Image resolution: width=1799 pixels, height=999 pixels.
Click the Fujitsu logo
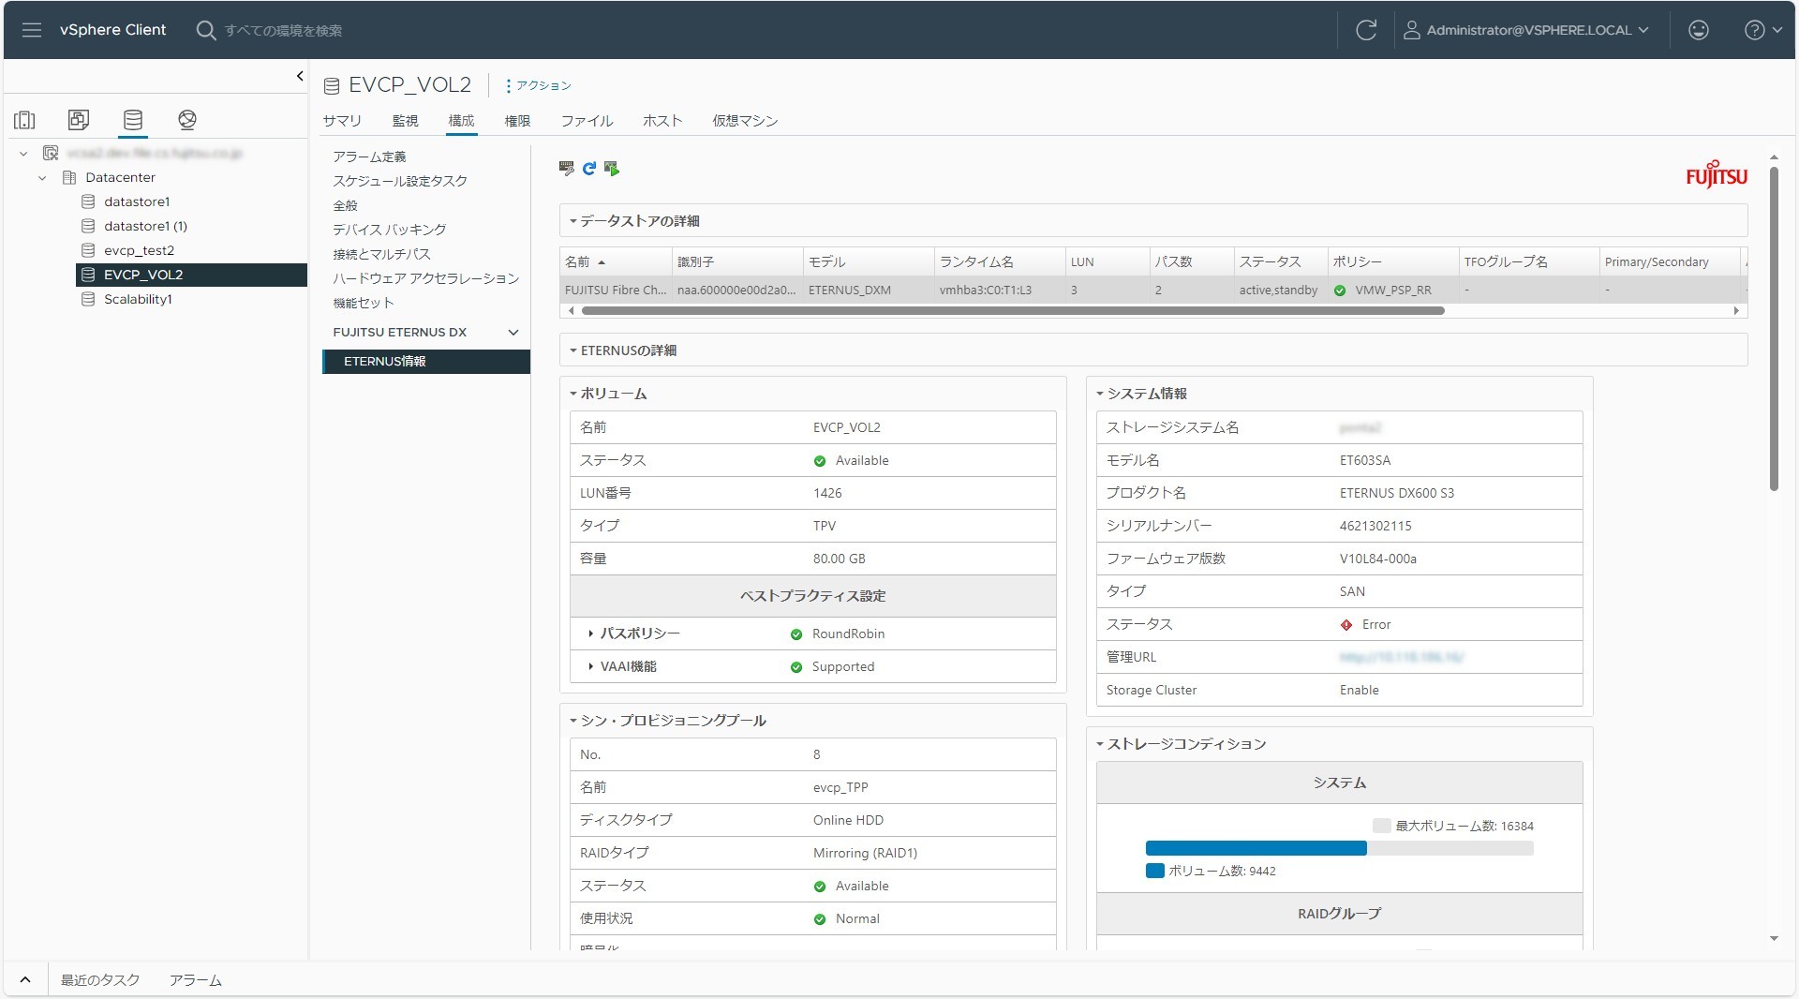tap(1717, 174)
